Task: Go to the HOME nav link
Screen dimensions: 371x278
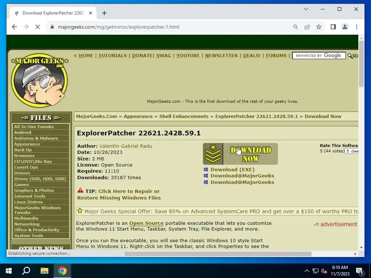Action: 86,55
